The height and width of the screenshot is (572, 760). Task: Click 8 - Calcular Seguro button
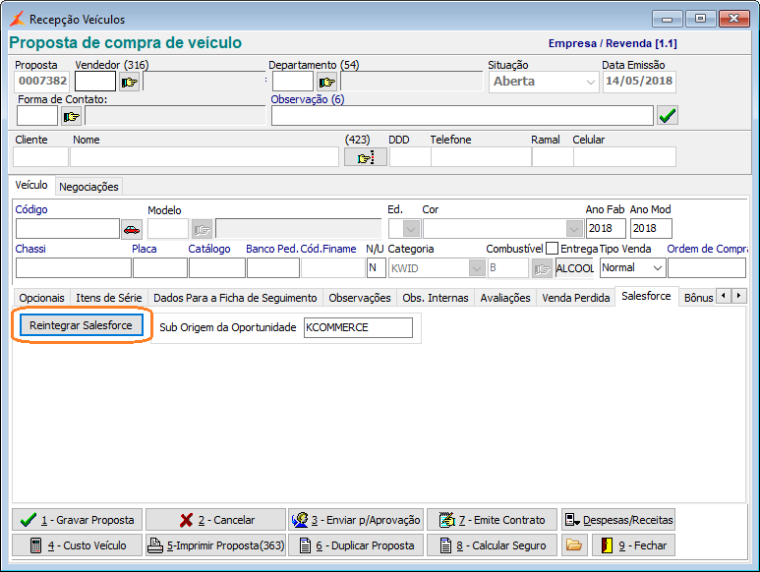(492, 545)
